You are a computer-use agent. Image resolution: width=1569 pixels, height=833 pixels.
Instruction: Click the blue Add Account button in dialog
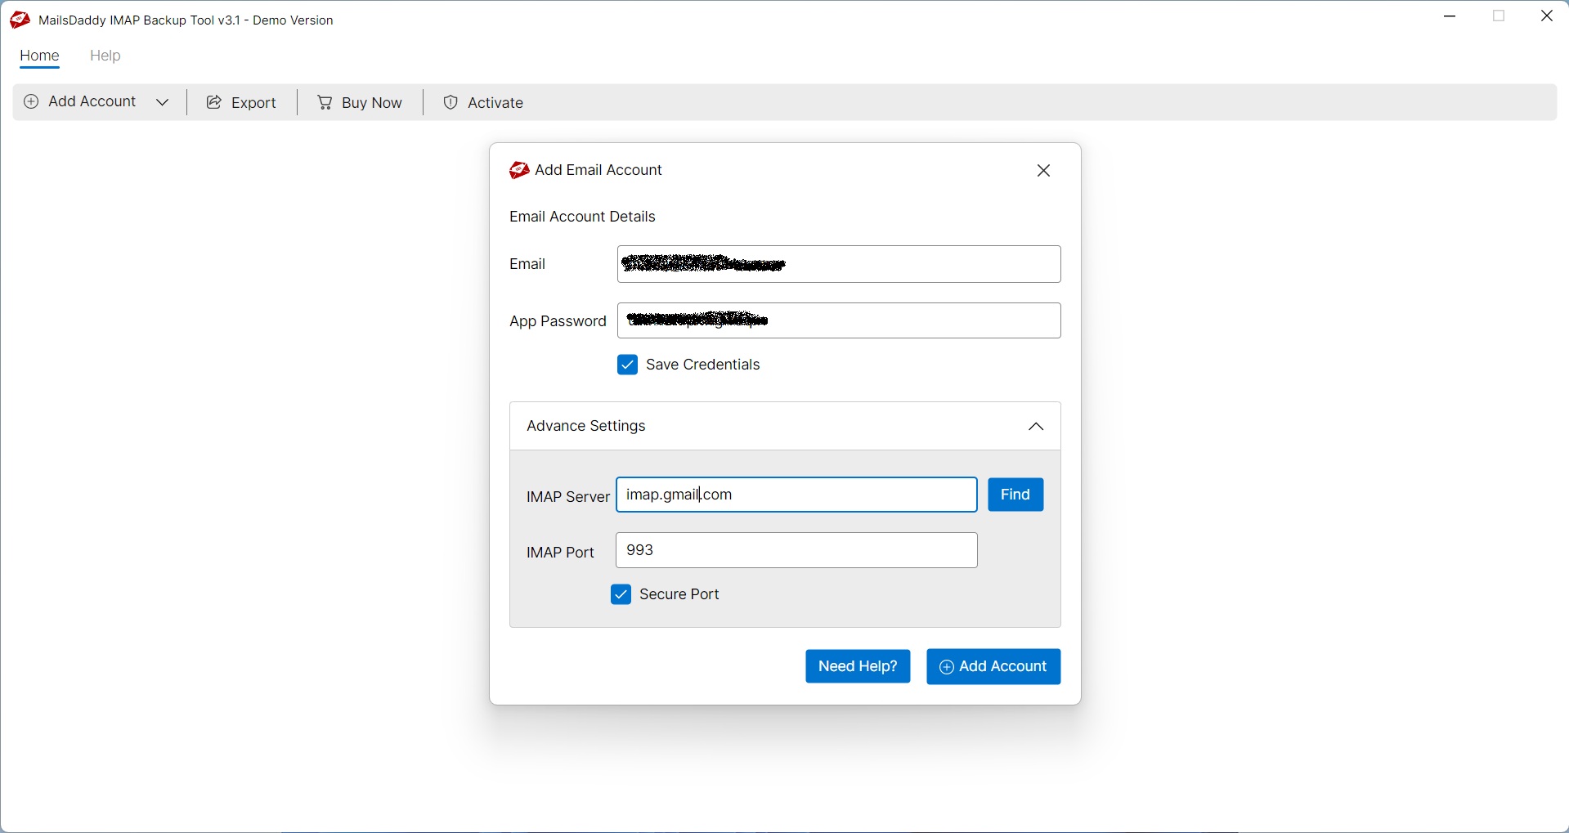tap(993, 666)
